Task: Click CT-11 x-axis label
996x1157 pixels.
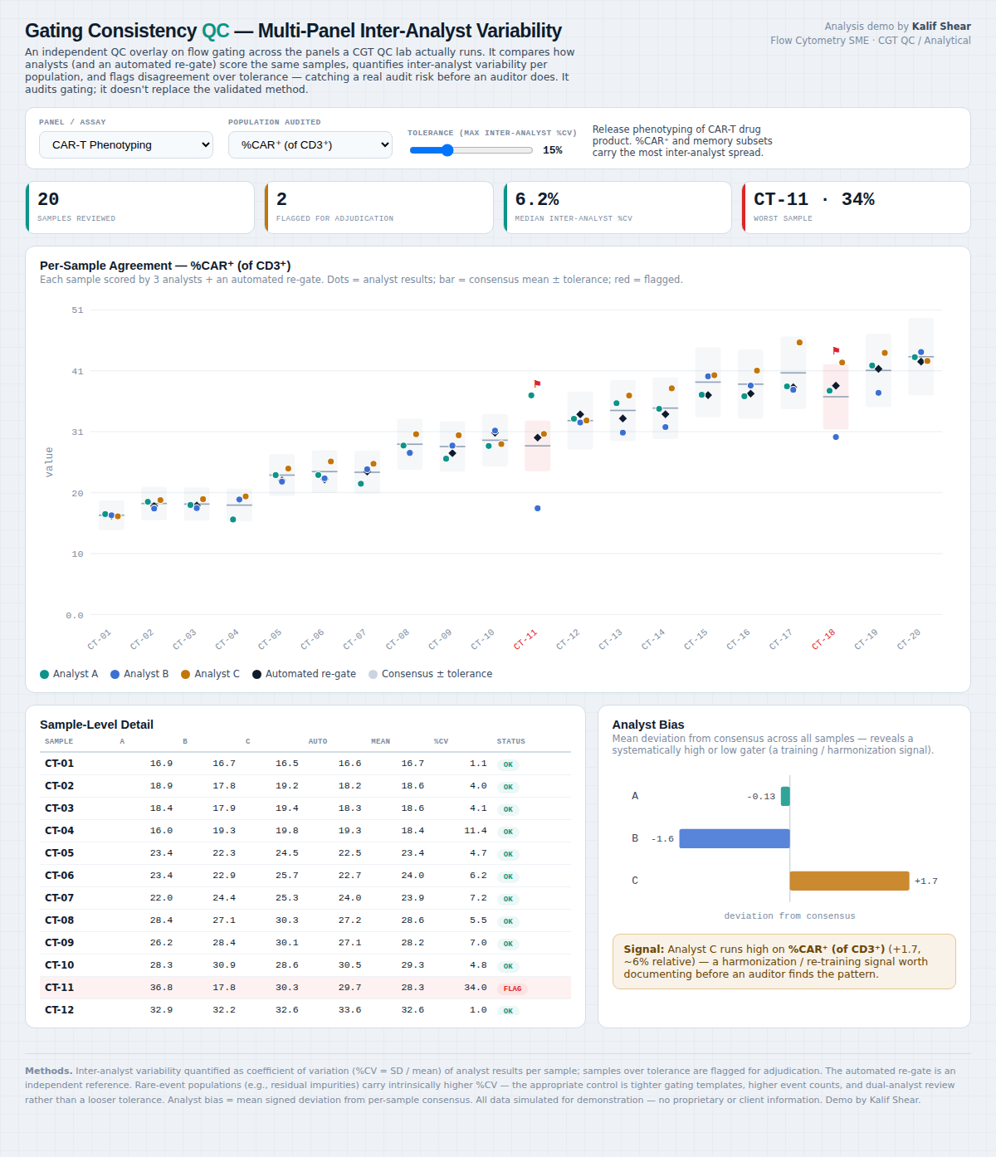Action: coord(525,639)
